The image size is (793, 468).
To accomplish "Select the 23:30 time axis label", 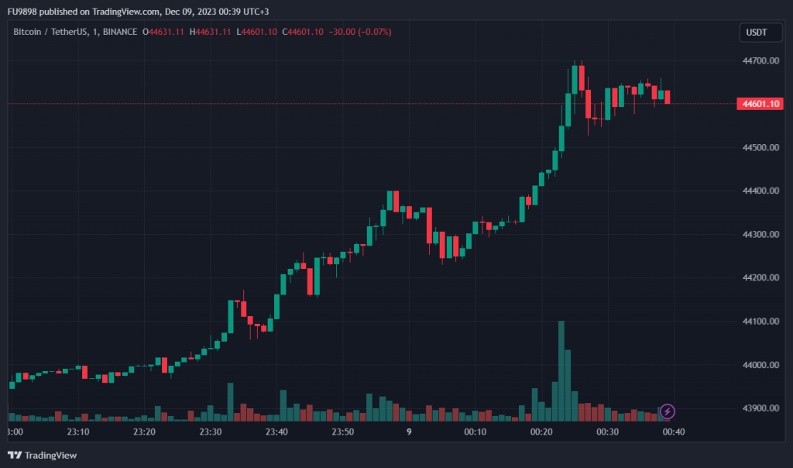I will tap(211, 432).
